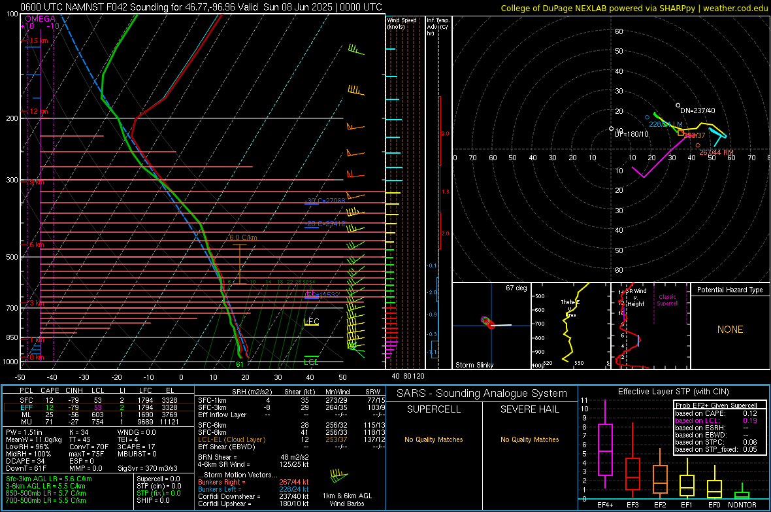Click the LCL-EL (Cloud Layer) row
This screenshot has width=771, height=512.
coord(291,439)
